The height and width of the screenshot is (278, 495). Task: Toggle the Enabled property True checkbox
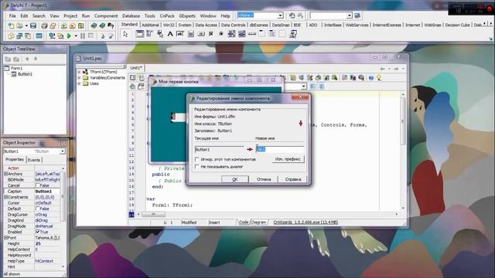point(38,232)
